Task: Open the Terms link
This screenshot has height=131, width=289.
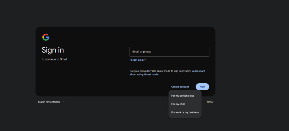Action: pos(210,102)
